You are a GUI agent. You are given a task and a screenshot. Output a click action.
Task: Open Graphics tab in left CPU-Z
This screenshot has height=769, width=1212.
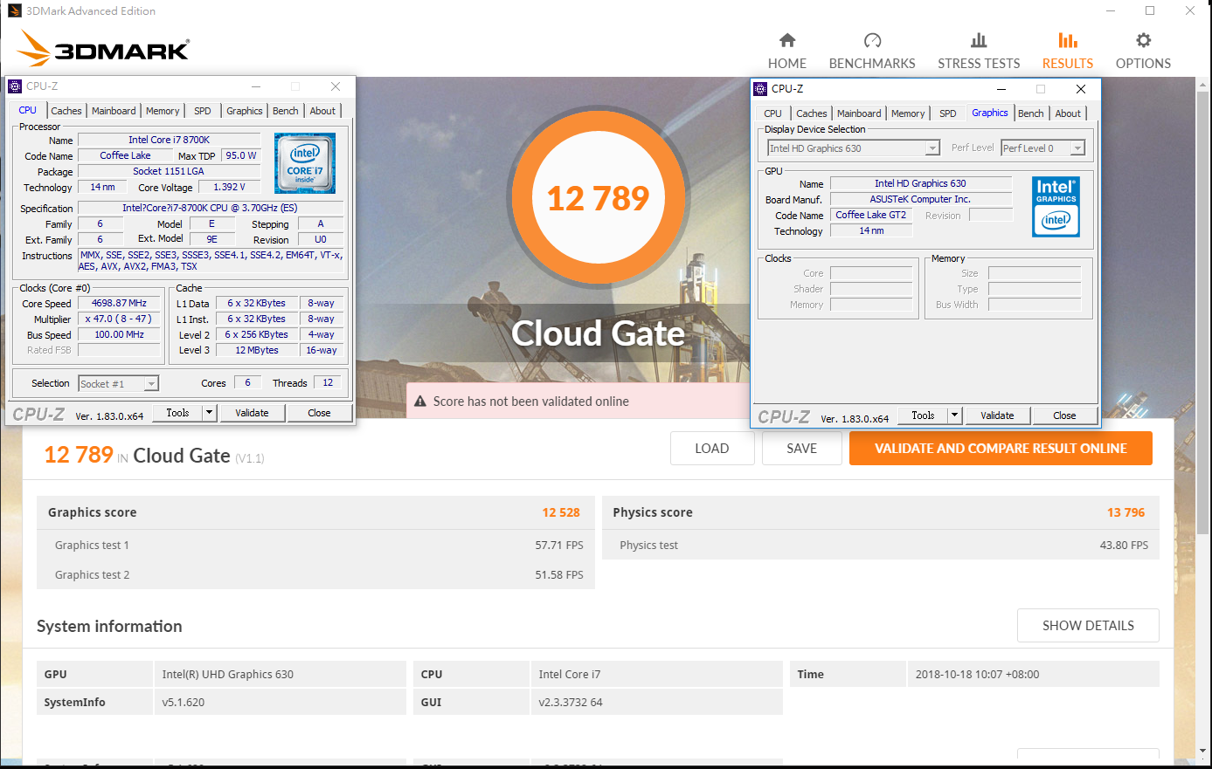point(245,111)
